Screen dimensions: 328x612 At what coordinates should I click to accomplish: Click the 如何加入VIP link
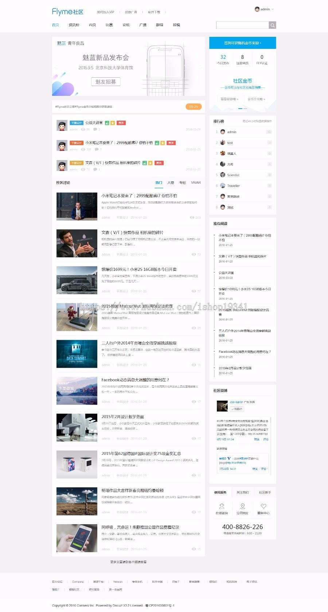(x=106, y=12)
